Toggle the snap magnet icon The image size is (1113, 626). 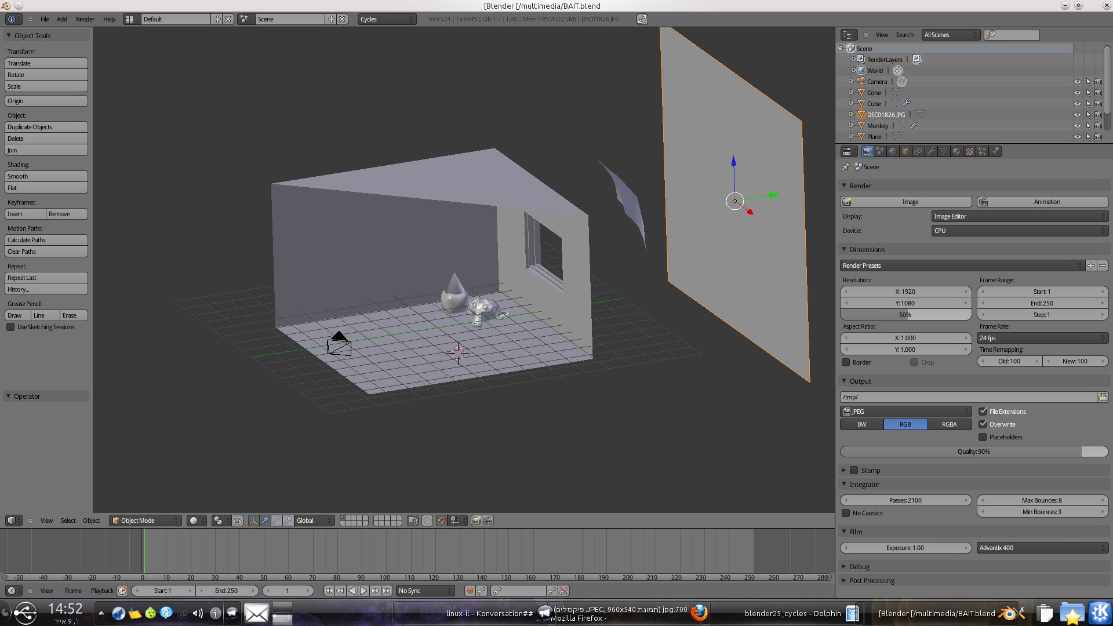442,521
